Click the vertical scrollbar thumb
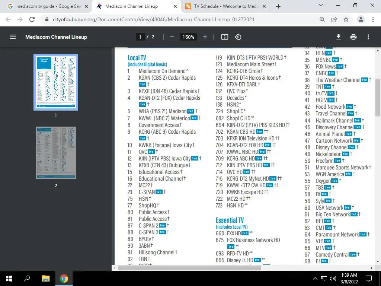381x286 pixels. point(378,97)
